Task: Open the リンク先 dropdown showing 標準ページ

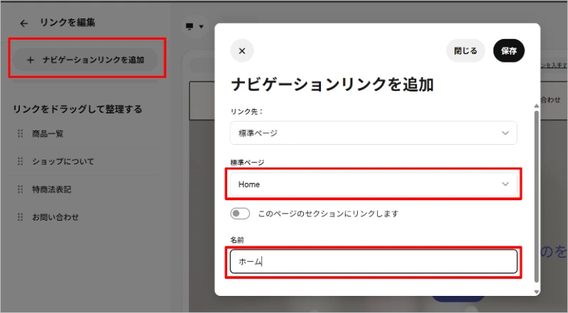Action: 373,133
